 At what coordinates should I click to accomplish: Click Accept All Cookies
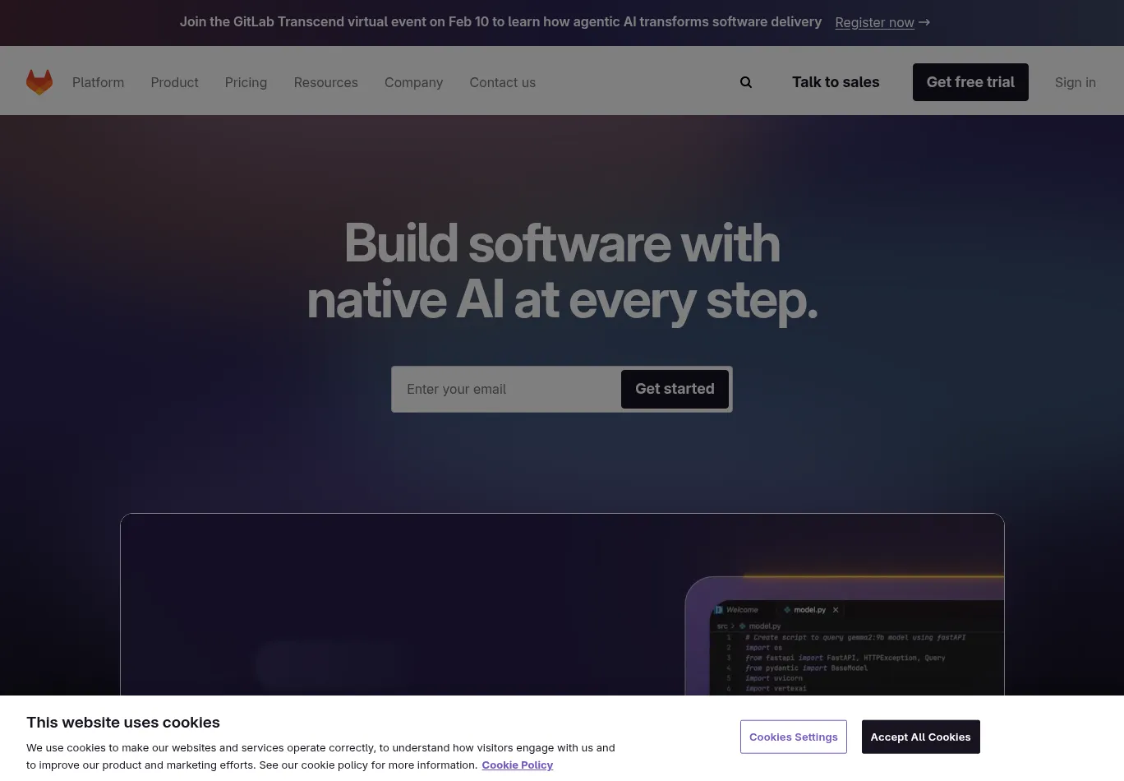point(920,737)
